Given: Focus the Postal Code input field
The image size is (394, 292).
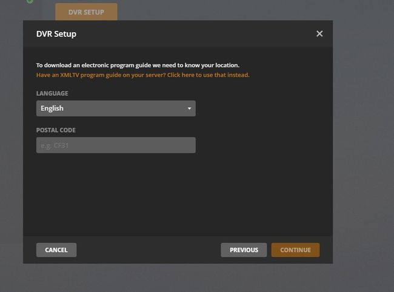Looking at the screenshot, I should [115, 145].
